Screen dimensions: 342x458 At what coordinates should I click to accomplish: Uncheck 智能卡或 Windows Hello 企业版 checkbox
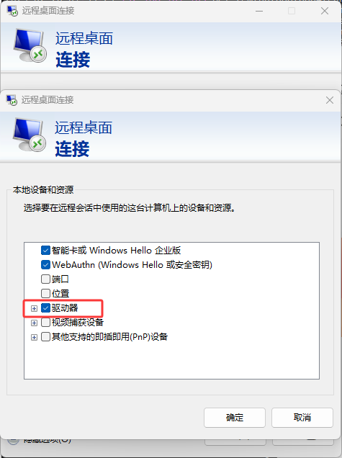point(45,251)
